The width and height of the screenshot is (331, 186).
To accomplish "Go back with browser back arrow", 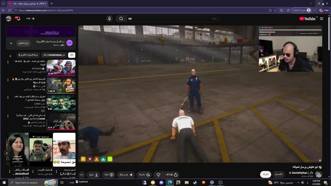I will point(3,10).
